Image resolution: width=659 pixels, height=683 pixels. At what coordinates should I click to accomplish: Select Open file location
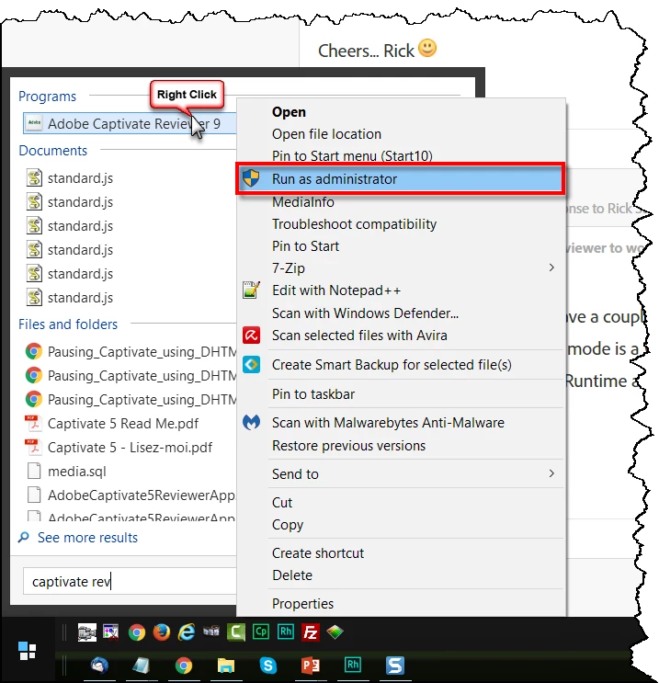[x=401, y=134]
